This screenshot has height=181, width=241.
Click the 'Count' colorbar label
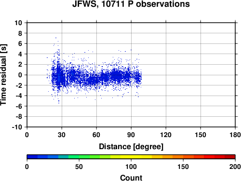point(131,178)
